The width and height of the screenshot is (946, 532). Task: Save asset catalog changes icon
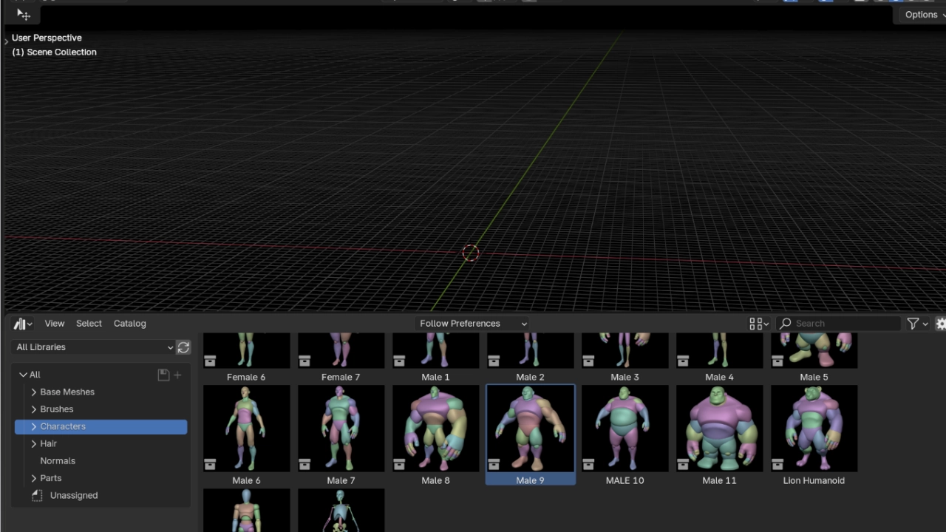163,375
